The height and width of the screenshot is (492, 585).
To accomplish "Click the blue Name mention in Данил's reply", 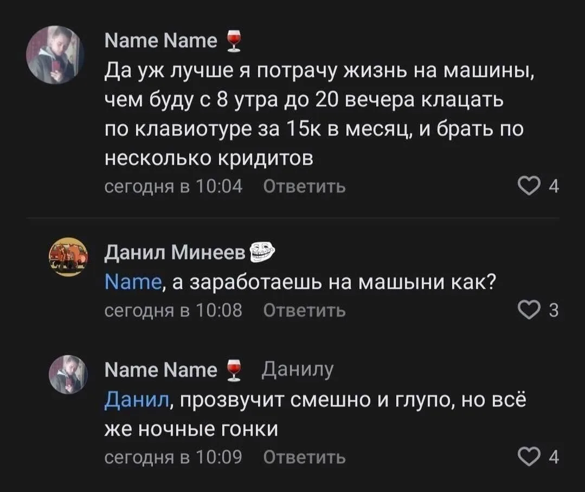I will pyautogui.click(x=133, y=282).
